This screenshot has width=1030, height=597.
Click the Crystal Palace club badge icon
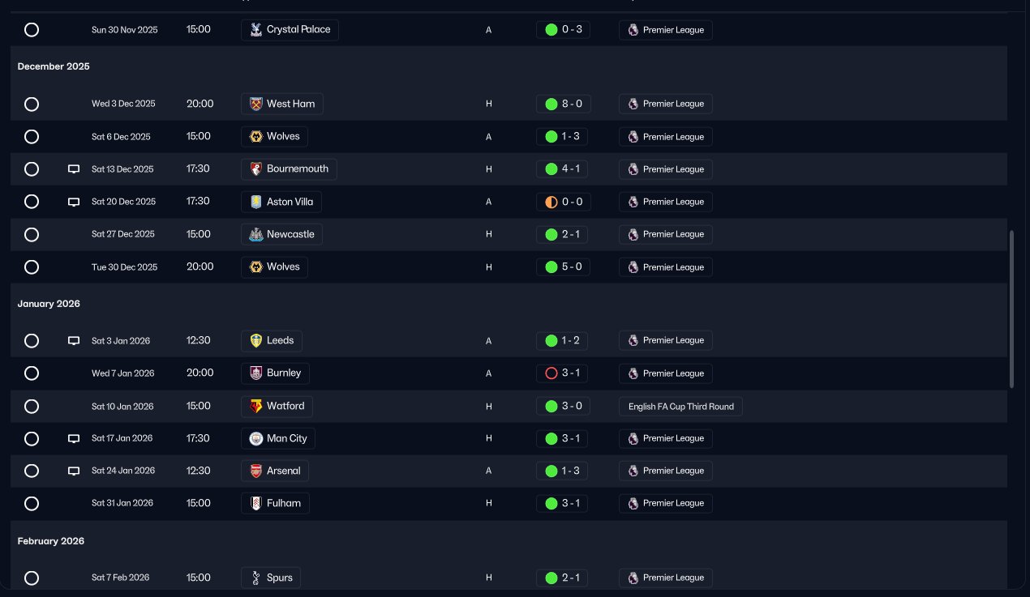click(256, 30)
